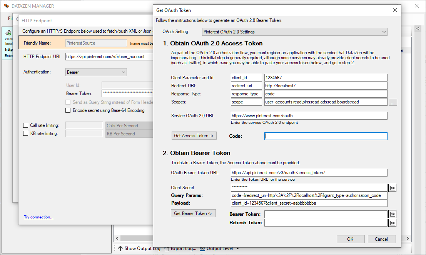
Task: Click the Payload field
Action: (x=309, y=203)
